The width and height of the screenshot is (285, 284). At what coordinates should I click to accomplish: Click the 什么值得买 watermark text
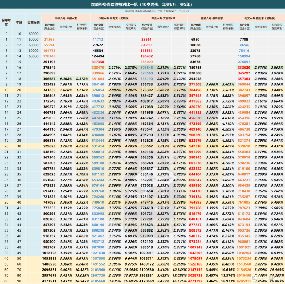(271, 277)
